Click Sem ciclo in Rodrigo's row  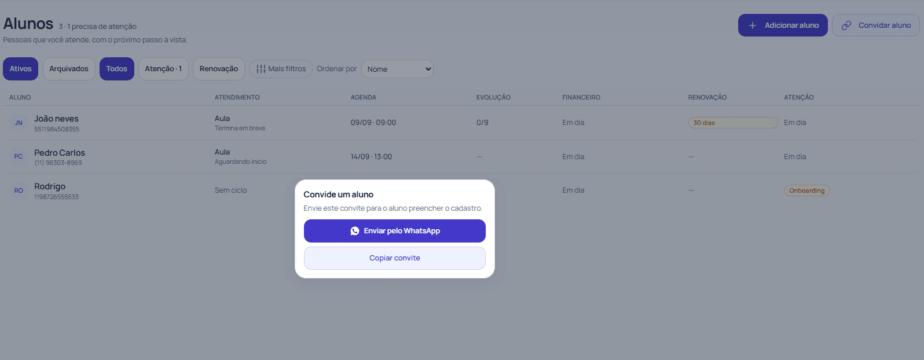(230, 190)
